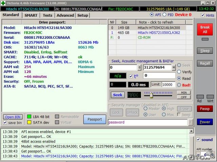Viewport: 217px width, 162px height.
Task: Click the Erase button
Action: tap(184, 109)
